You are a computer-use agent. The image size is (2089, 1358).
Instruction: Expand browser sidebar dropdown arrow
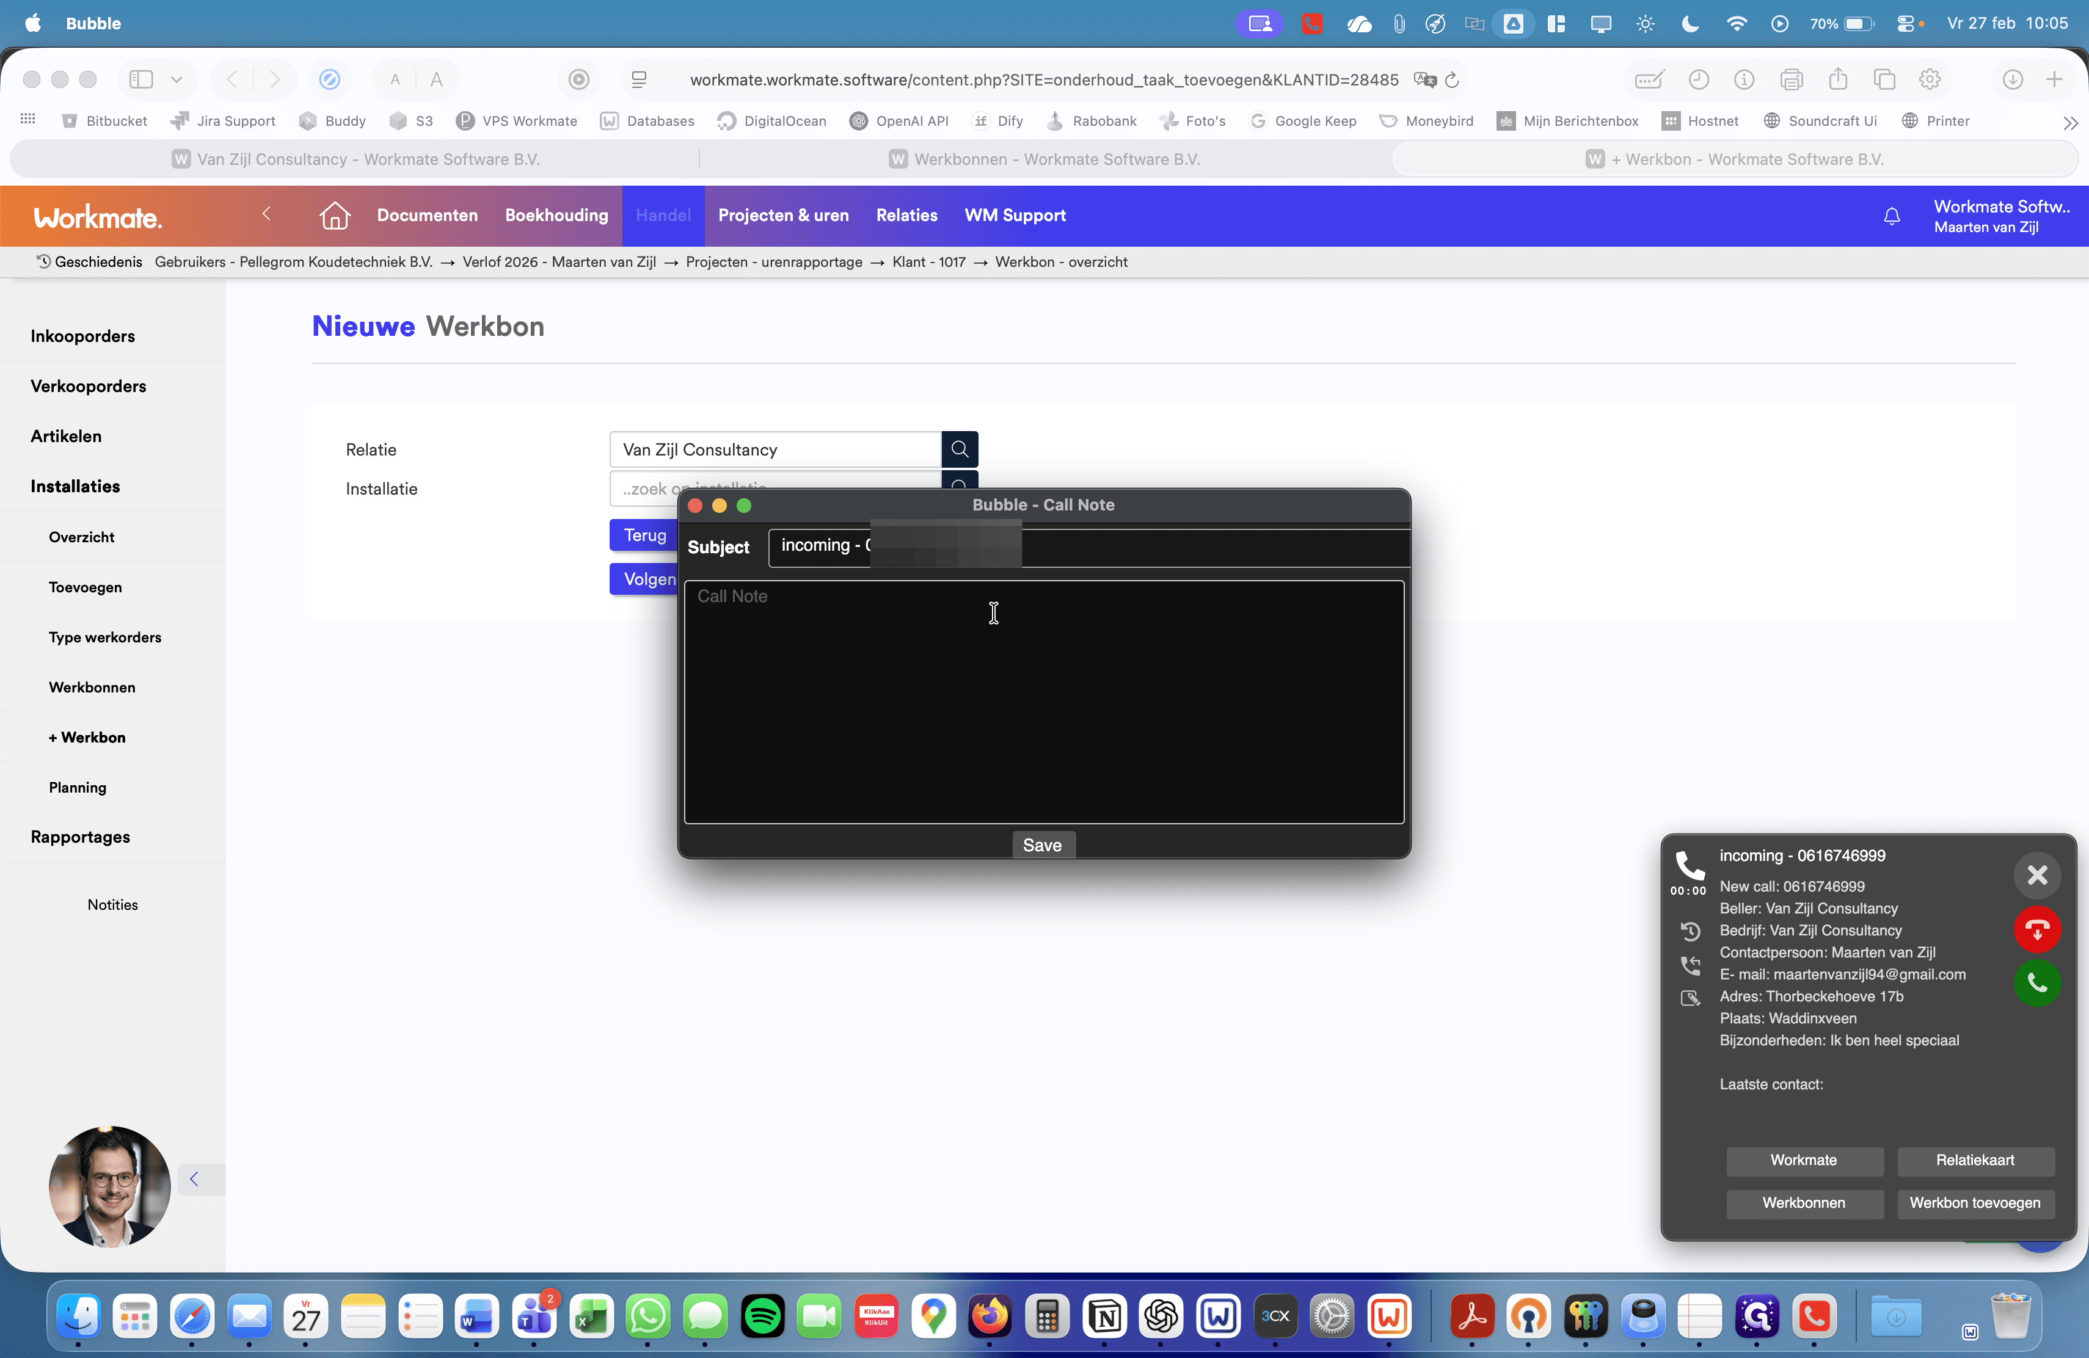[177, 79]
